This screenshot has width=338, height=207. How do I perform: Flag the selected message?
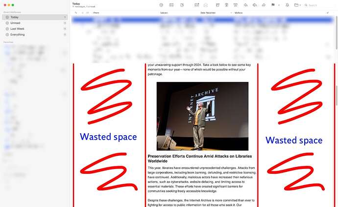pyautogui.click(x=273, y=5)
